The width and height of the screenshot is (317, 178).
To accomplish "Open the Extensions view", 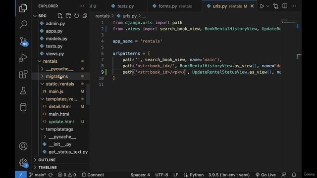I will point(23,74).
